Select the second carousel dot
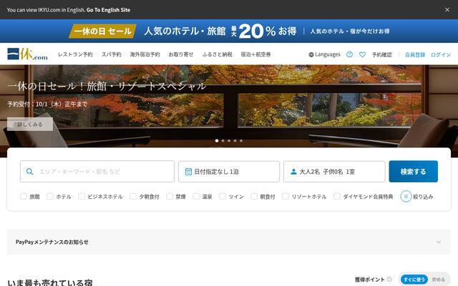458x286 pixels. [223, 141]
